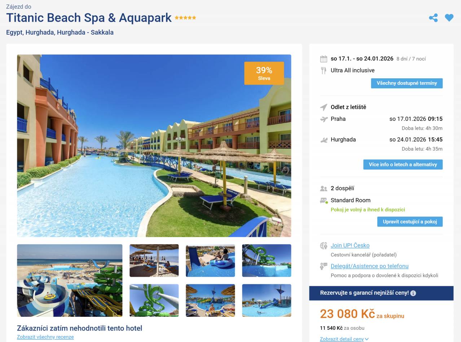
Task: Click the departing plane icon by Praha
Action: pos(324,119)
